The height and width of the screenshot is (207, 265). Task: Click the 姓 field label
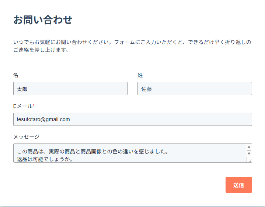[140, 75]
